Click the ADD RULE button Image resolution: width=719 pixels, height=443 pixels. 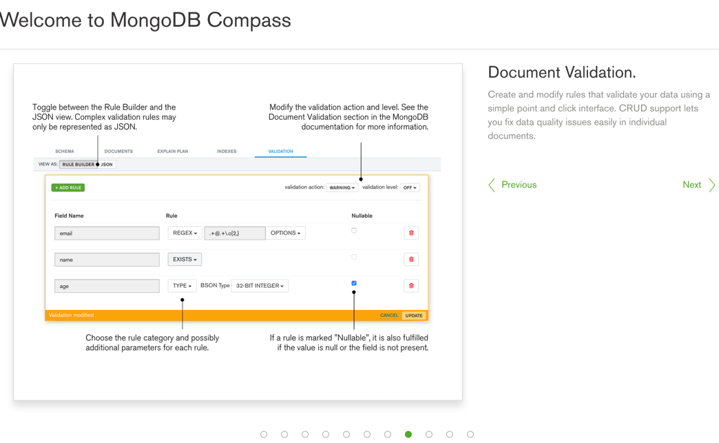(x=67, y=187)
